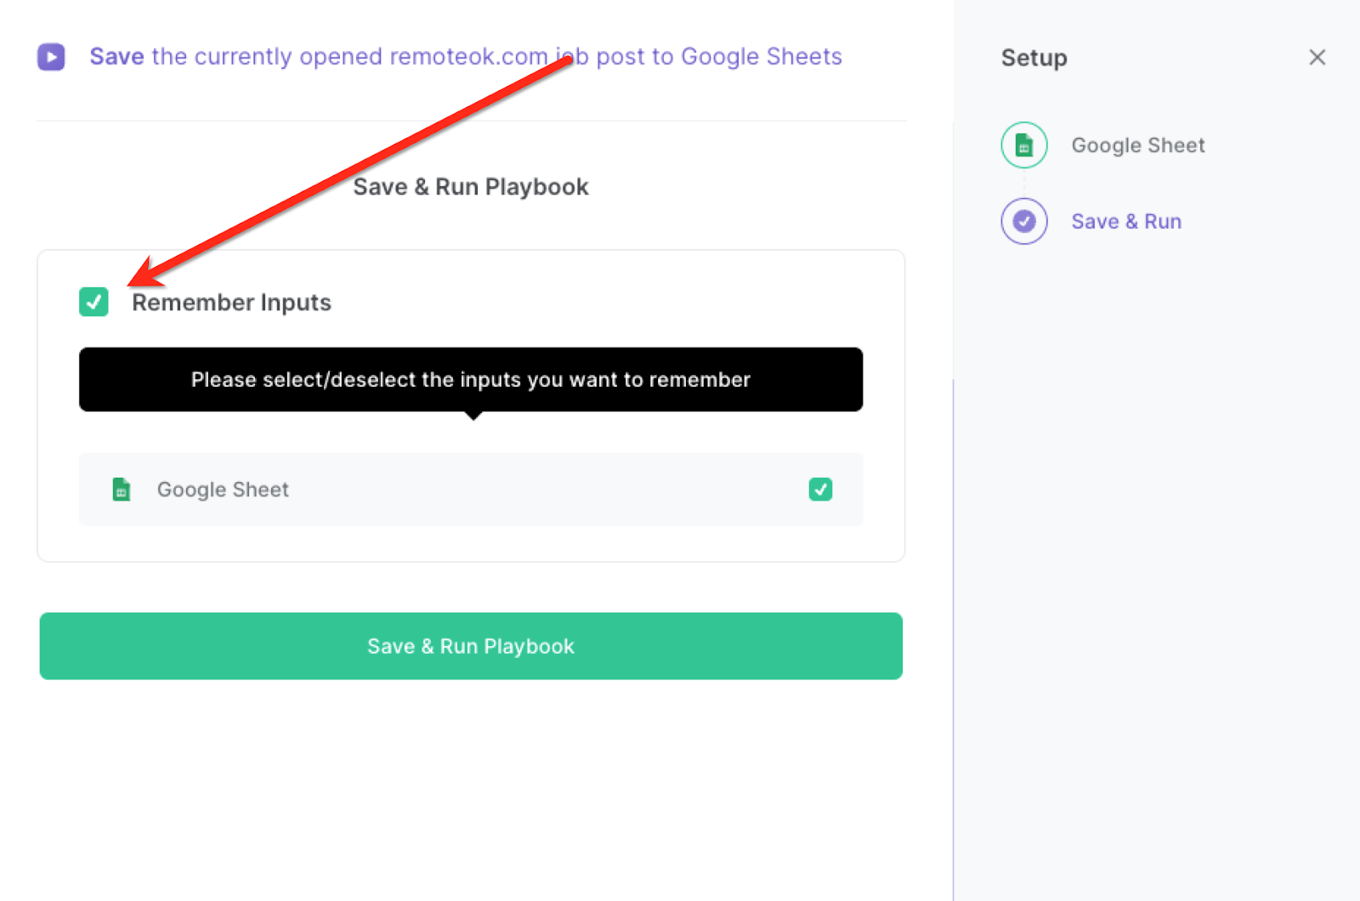The image size is (1360, 901).
Task: Click the spreadsheet icon near Remember Inputs section
Action: click(122, 490)
